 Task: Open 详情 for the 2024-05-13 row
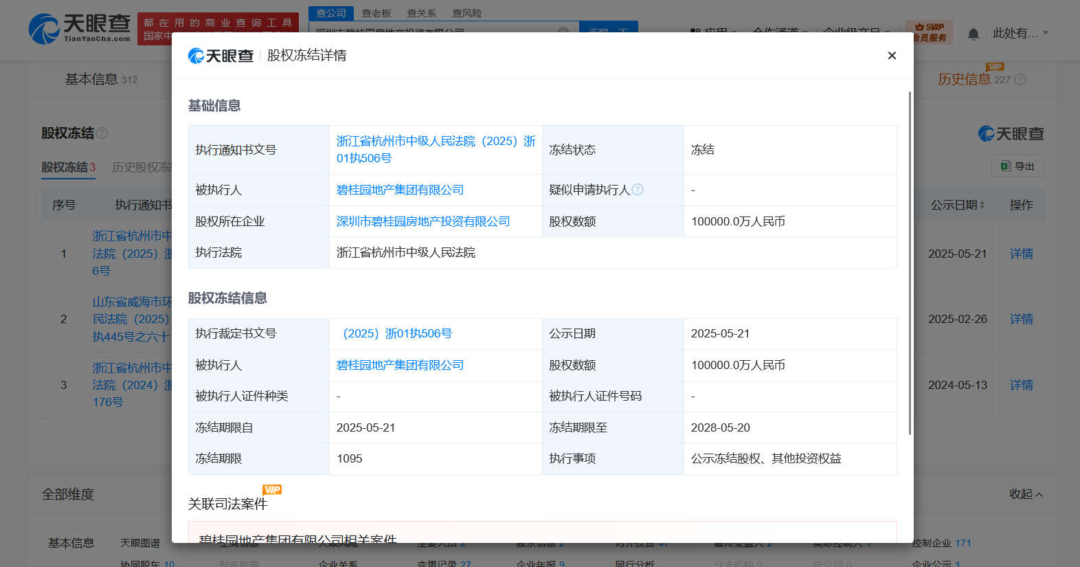[x=1022, y=385]
